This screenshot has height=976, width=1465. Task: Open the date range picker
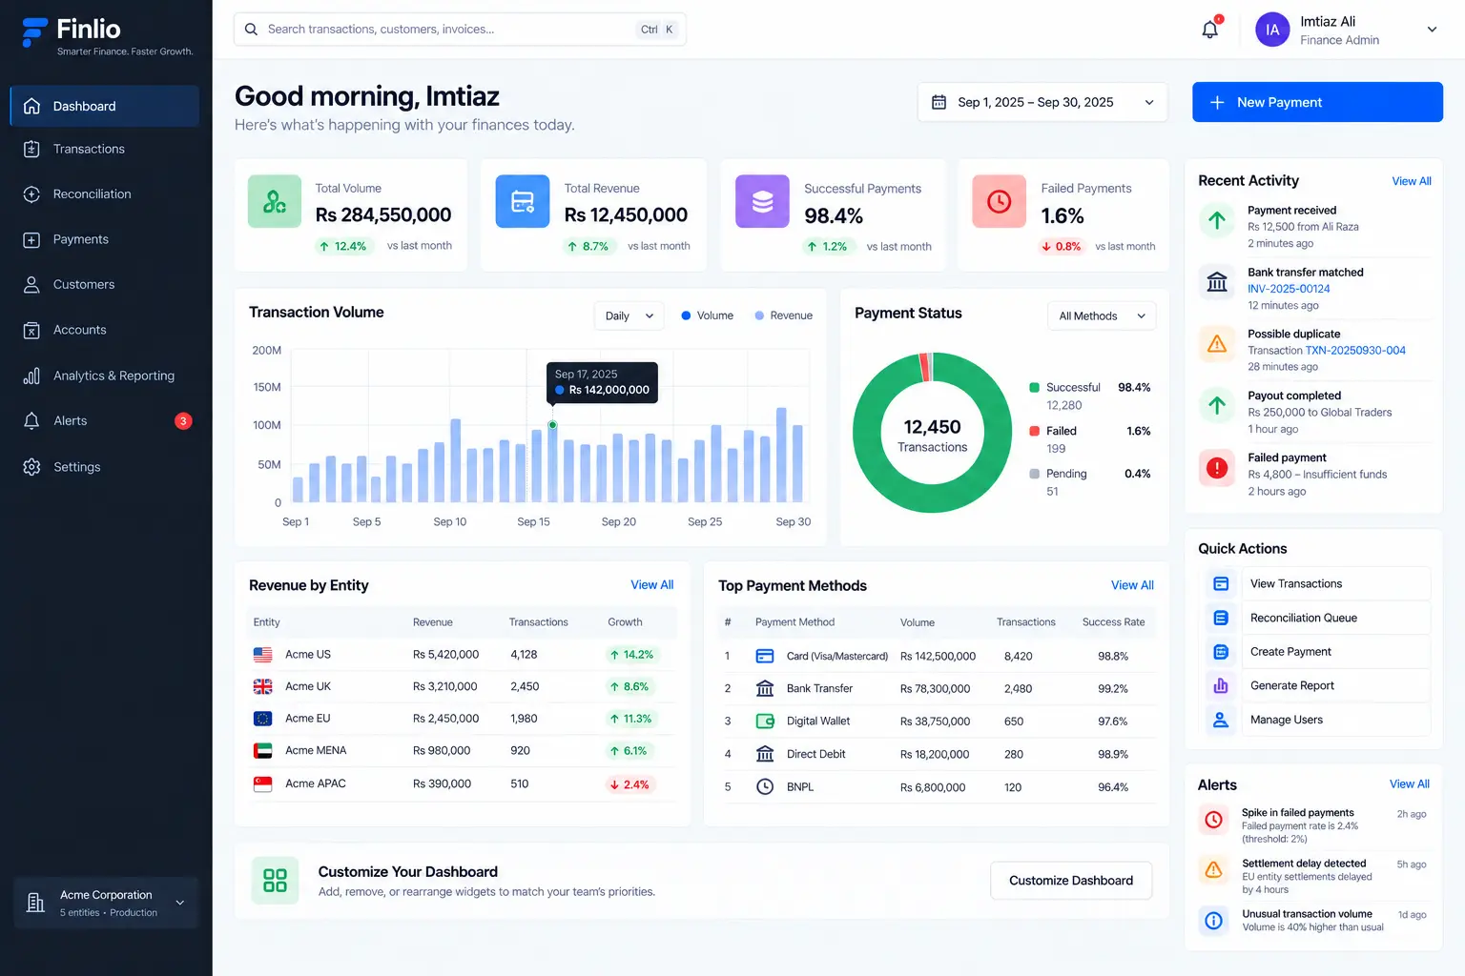[1042, 102]
